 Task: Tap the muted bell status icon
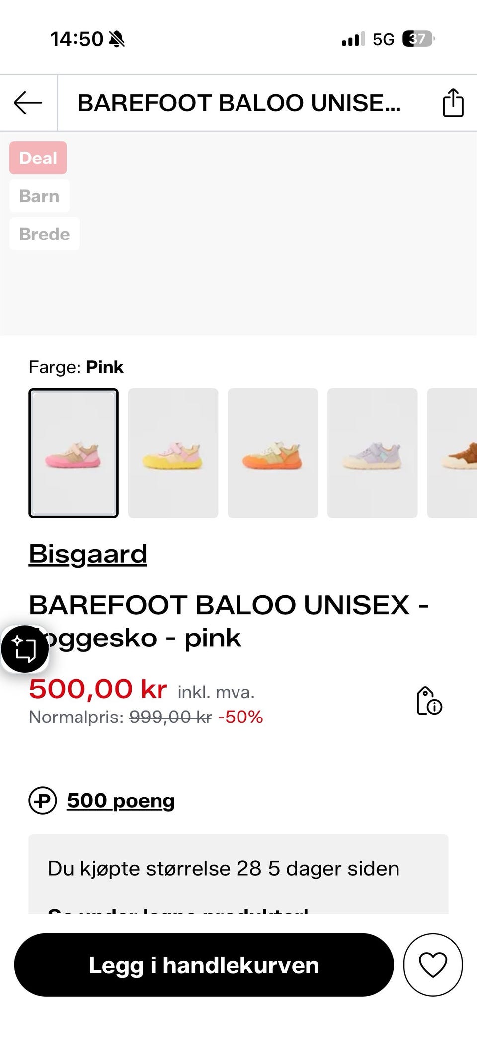point(117,39)
